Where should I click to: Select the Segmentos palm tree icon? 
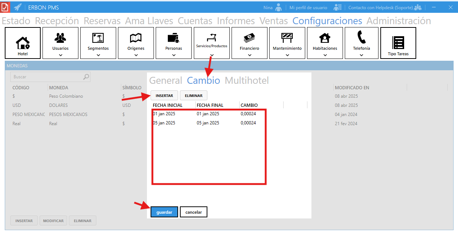tap(98, 38)
